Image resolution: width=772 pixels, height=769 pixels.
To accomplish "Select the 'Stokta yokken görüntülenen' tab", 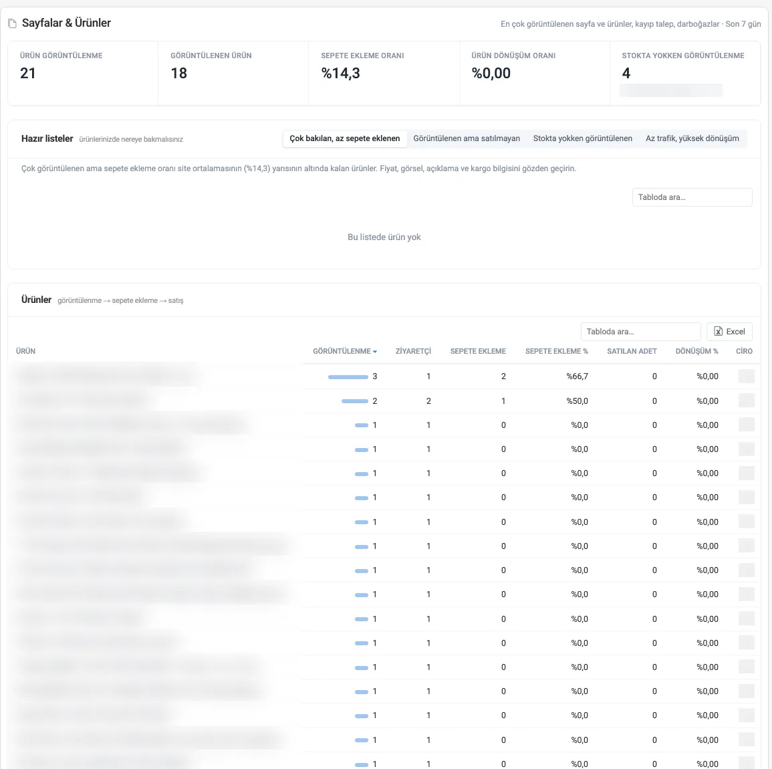I will pyautogui.click(x=582, y=138).
